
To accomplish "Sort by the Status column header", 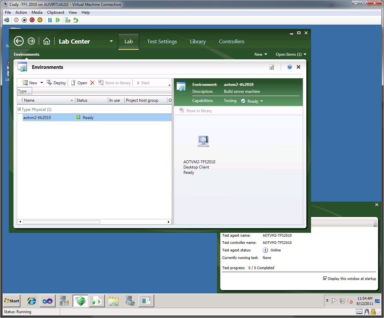I will [x=91, y=100].
